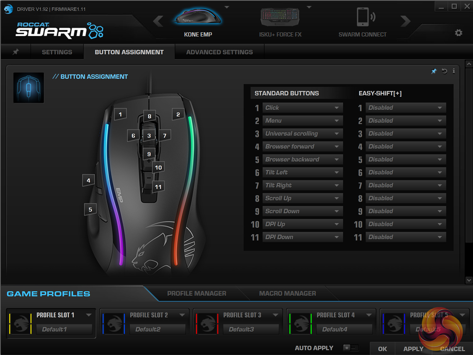Select the ISKU+ FORCE FX keyboard icon
Viewport: 473px width, 355px height.
click(280, 17)
